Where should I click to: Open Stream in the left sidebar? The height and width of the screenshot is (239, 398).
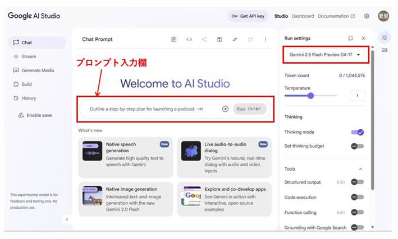(x=29, y=57)
